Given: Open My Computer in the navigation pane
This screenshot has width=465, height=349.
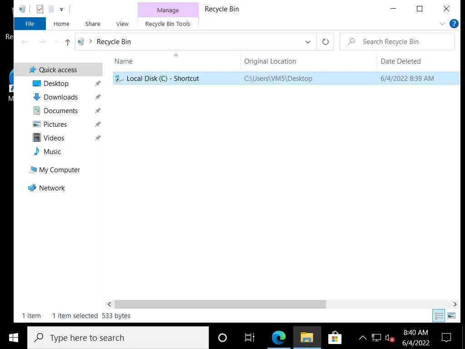Looking at the screenshot, I should point(59,170).
